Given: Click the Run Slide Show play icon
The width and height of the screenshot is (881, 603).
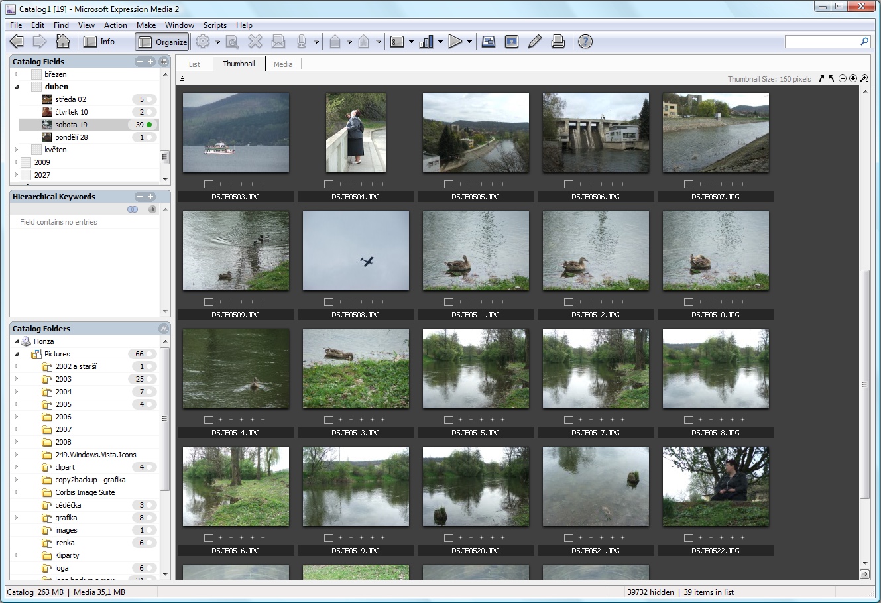Looking at the screenshot, I should pos(455,42).
